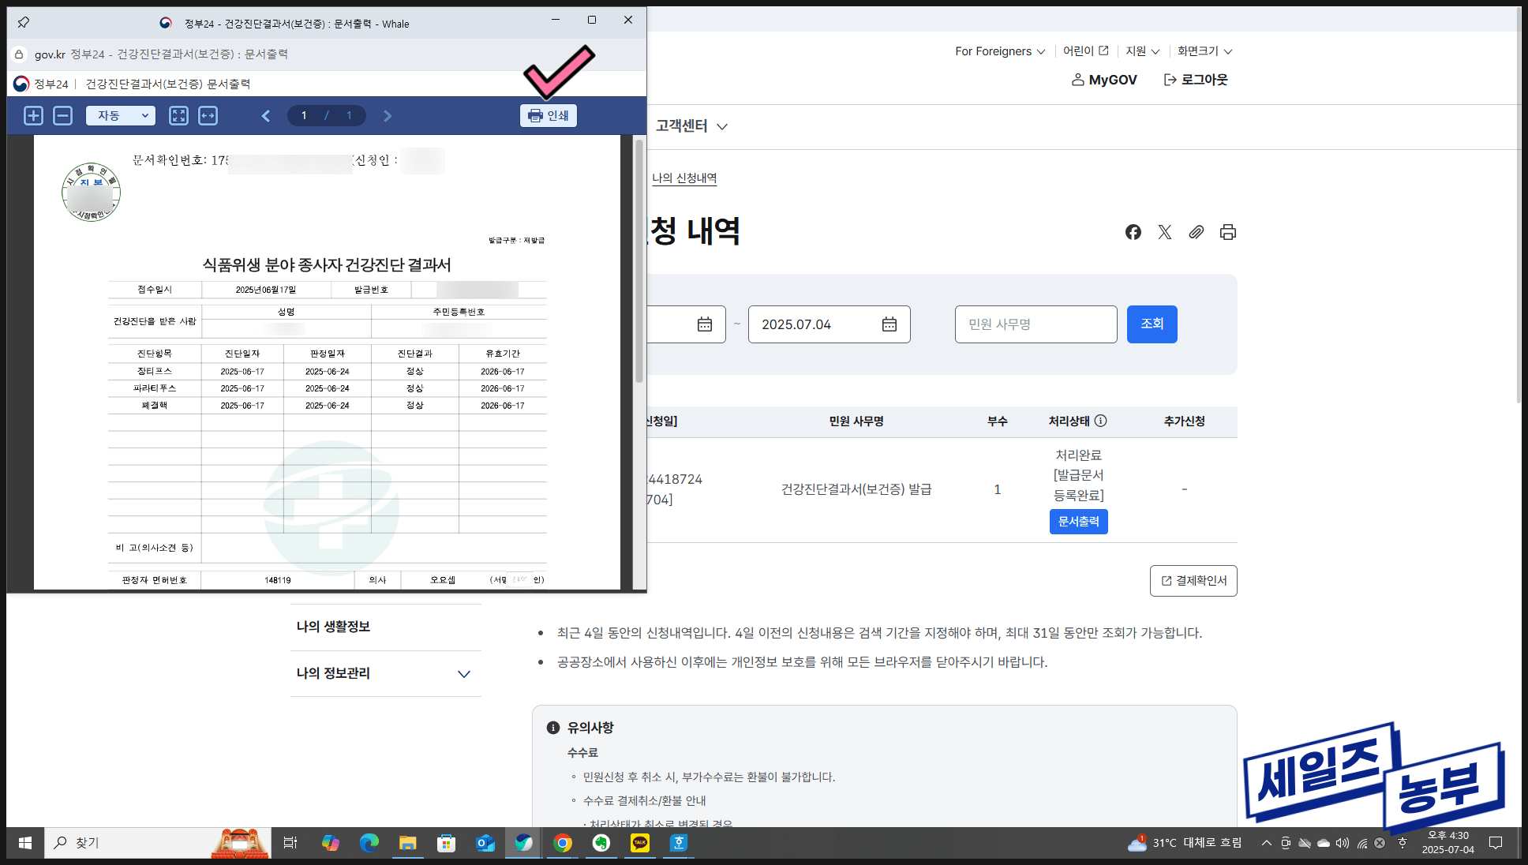Go to next page arrow
The width and height of the screenshot is (1528, 865).
point(388,116)
